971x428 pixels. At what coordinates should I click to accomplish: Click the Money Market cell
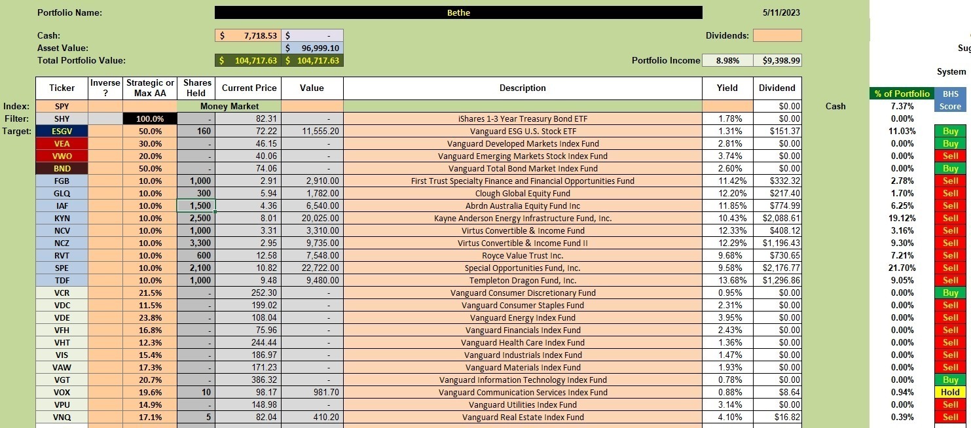click(x=229, y=106)
